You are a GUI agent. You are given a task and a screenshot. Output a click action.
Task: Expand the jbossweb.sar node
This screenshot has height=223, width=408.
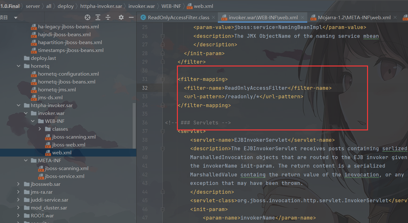[19, 184]
